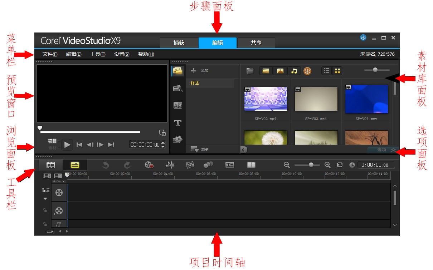Switch to the 捕获 (Capture) step tab
The image size is (433, 270).
[x=179, y=43]
